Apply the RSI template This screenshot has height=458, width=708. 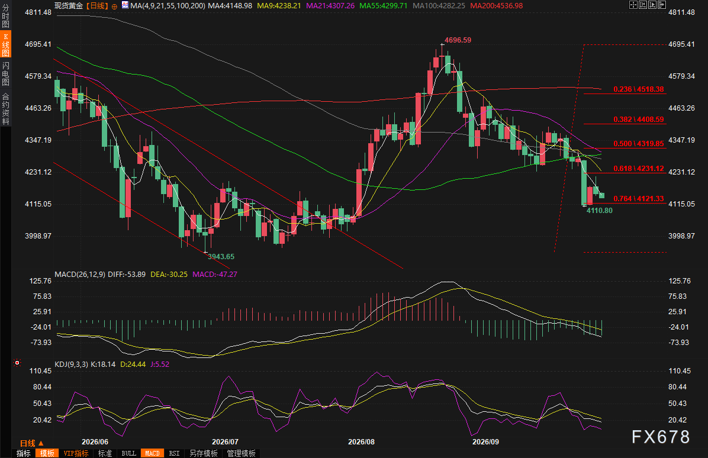click(174, 453)
